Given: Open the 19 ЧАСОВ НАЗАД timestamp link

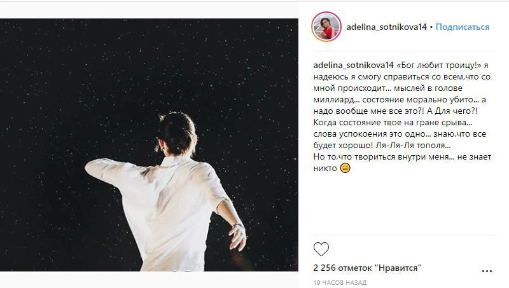Looking at the screenshot, I should tap(339, 282).
